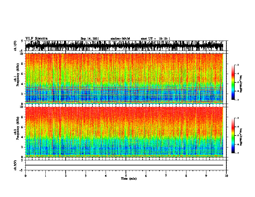Click the ch.2 spectrogram blue low-frequency band

point(124,147)
